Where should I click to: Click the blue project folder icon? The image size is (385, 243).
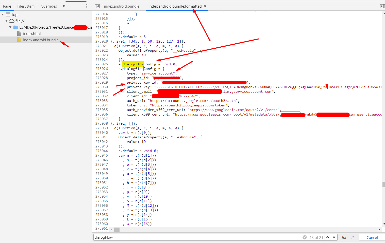coord(16,27)
